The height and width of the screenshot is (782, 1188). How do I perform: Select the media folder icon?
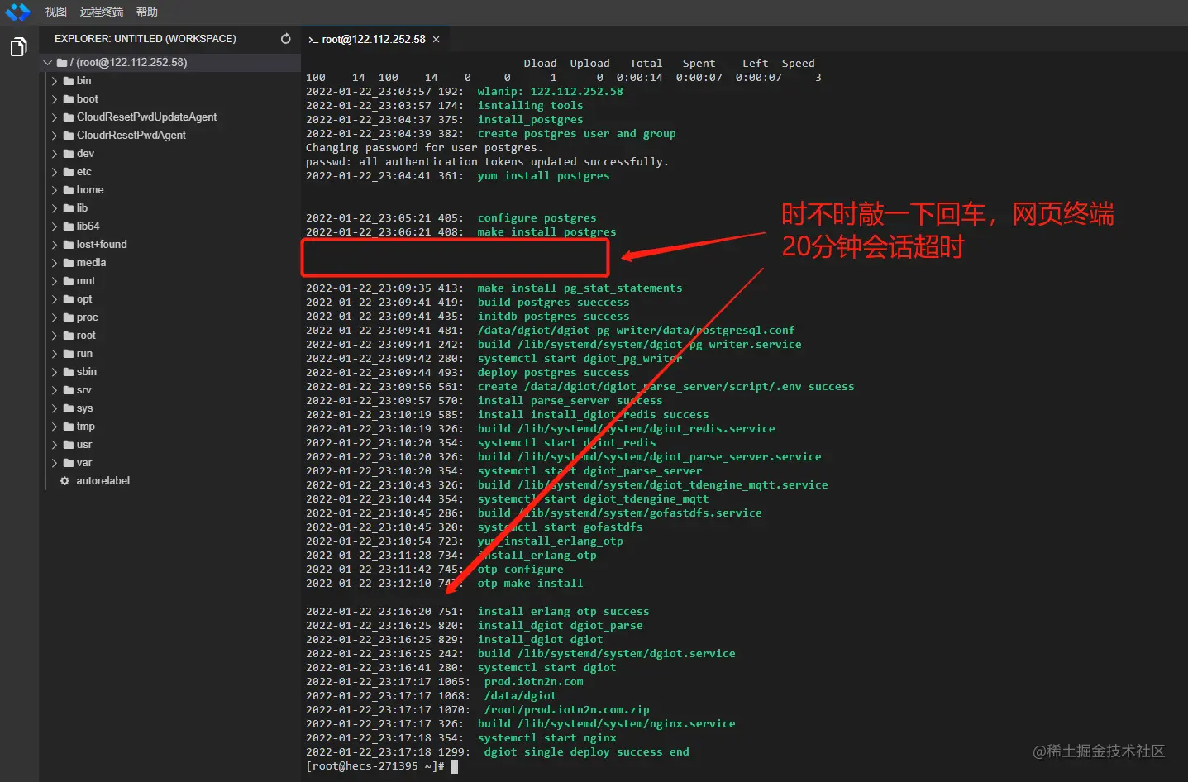coord(69,263)
